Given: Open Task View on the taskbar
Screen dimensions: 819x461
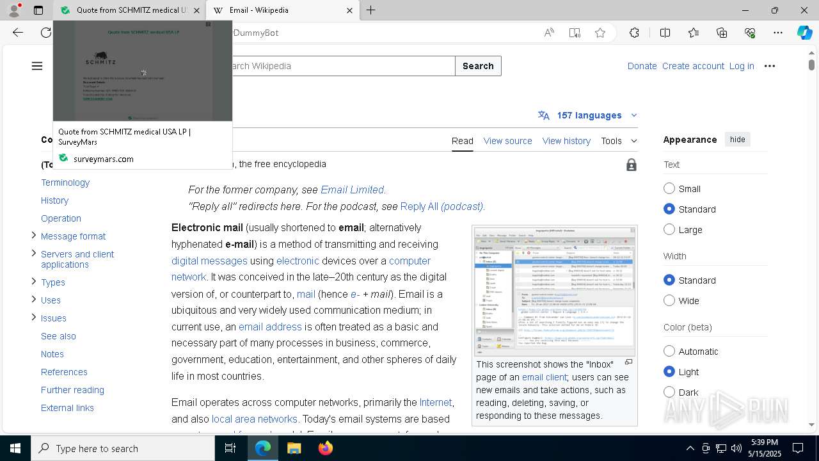Looking at the screenshot, I should click(x=230, y=448).
